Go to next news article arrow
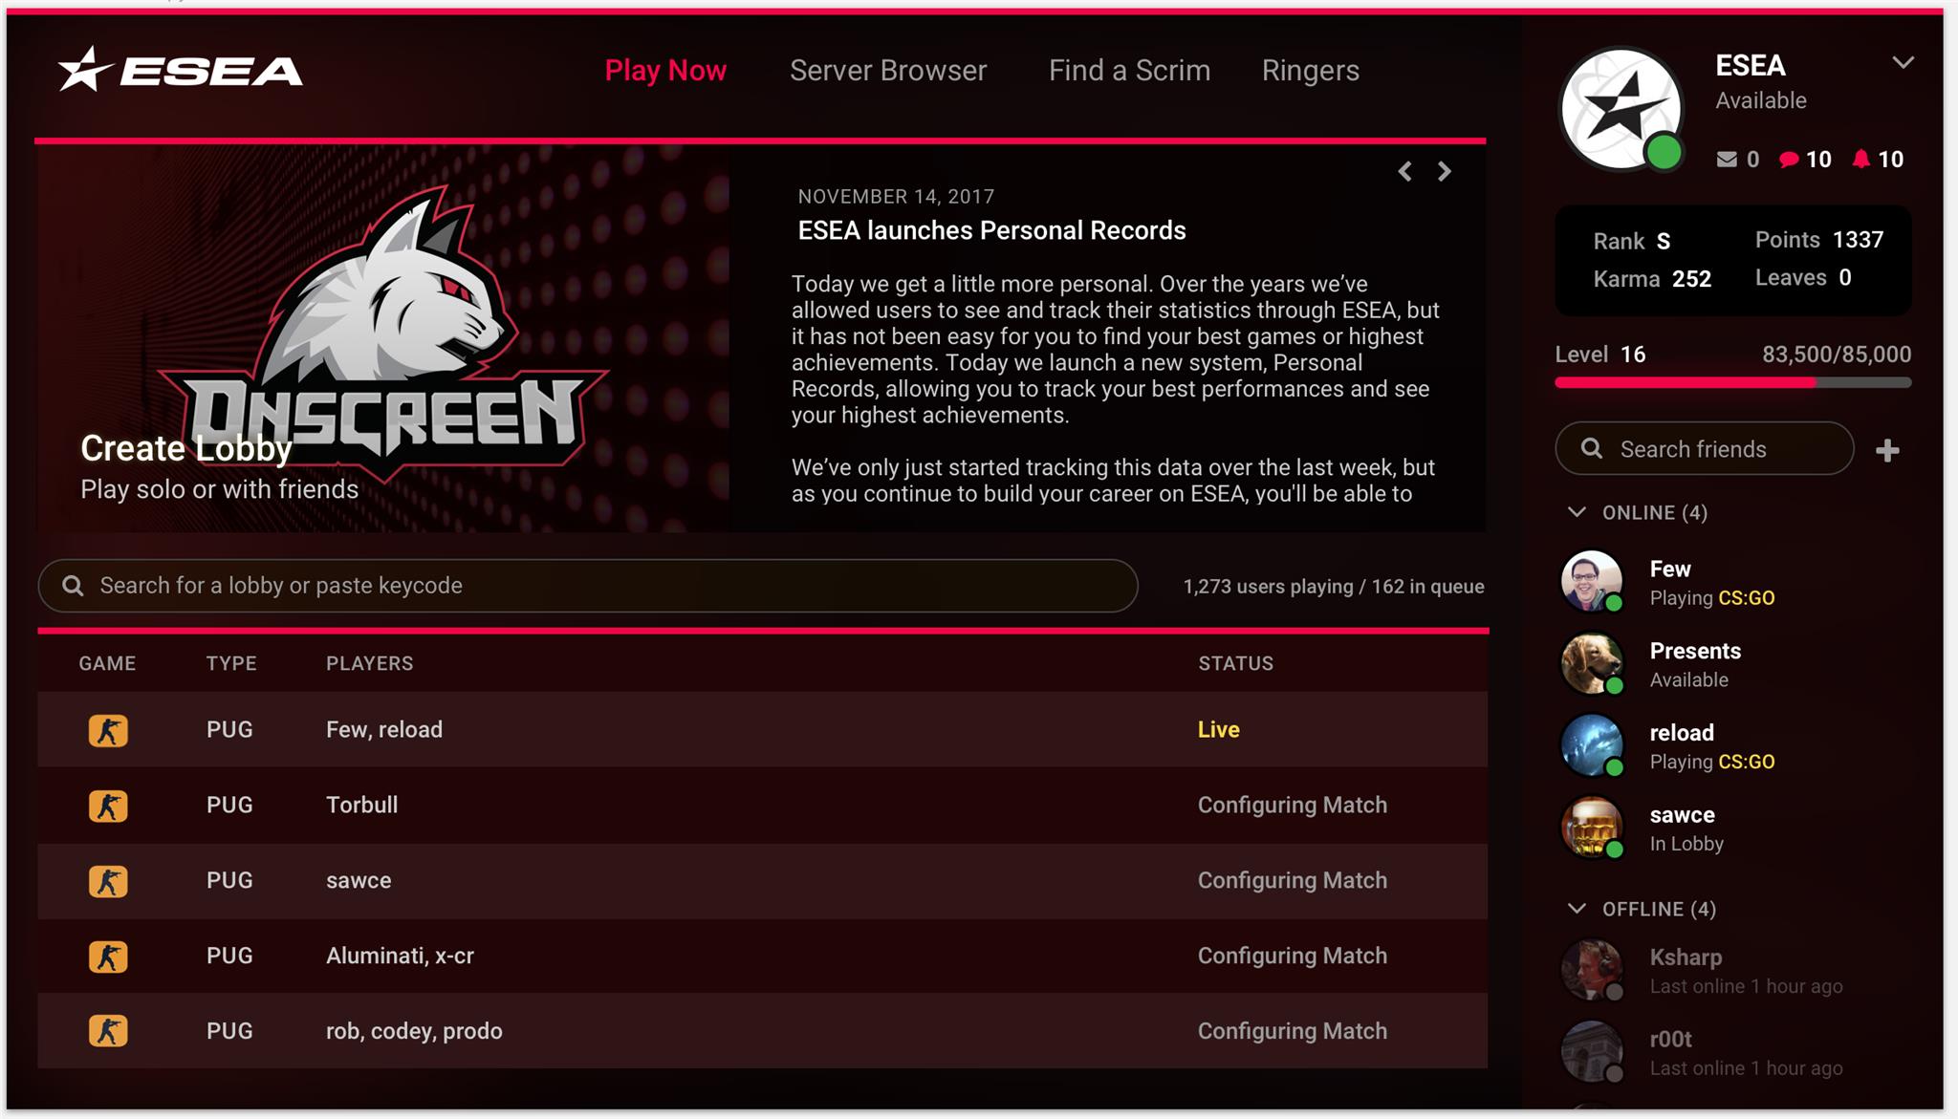The width and height of the screenshot is (1958, 1119). (x=1445, y=171)
